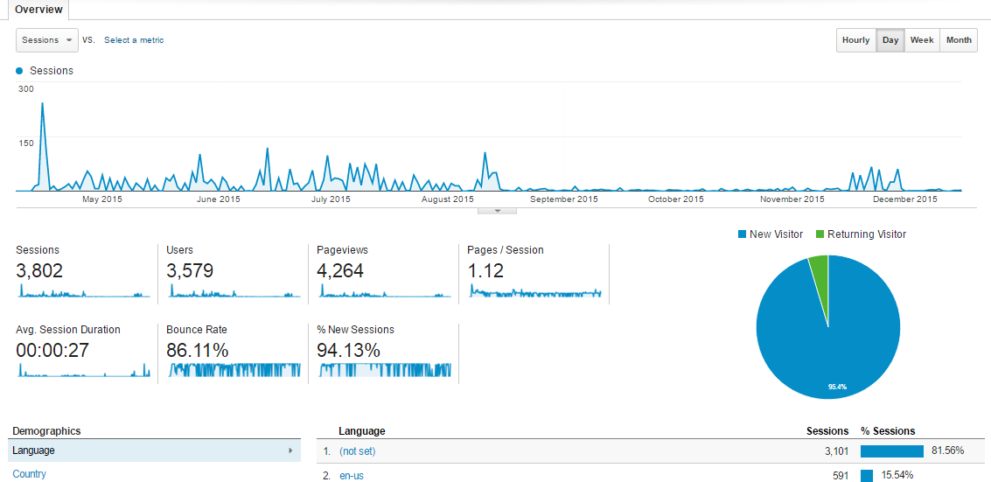Click the Language column header
The width and height of the screenshot is (991, 482).
[x=362, y=431]
